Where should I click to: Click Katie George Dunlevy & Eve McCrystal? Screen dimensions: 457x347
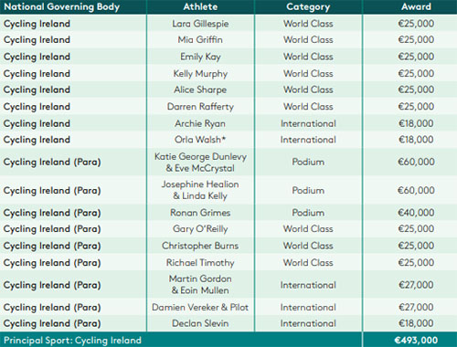pos(200,163)
